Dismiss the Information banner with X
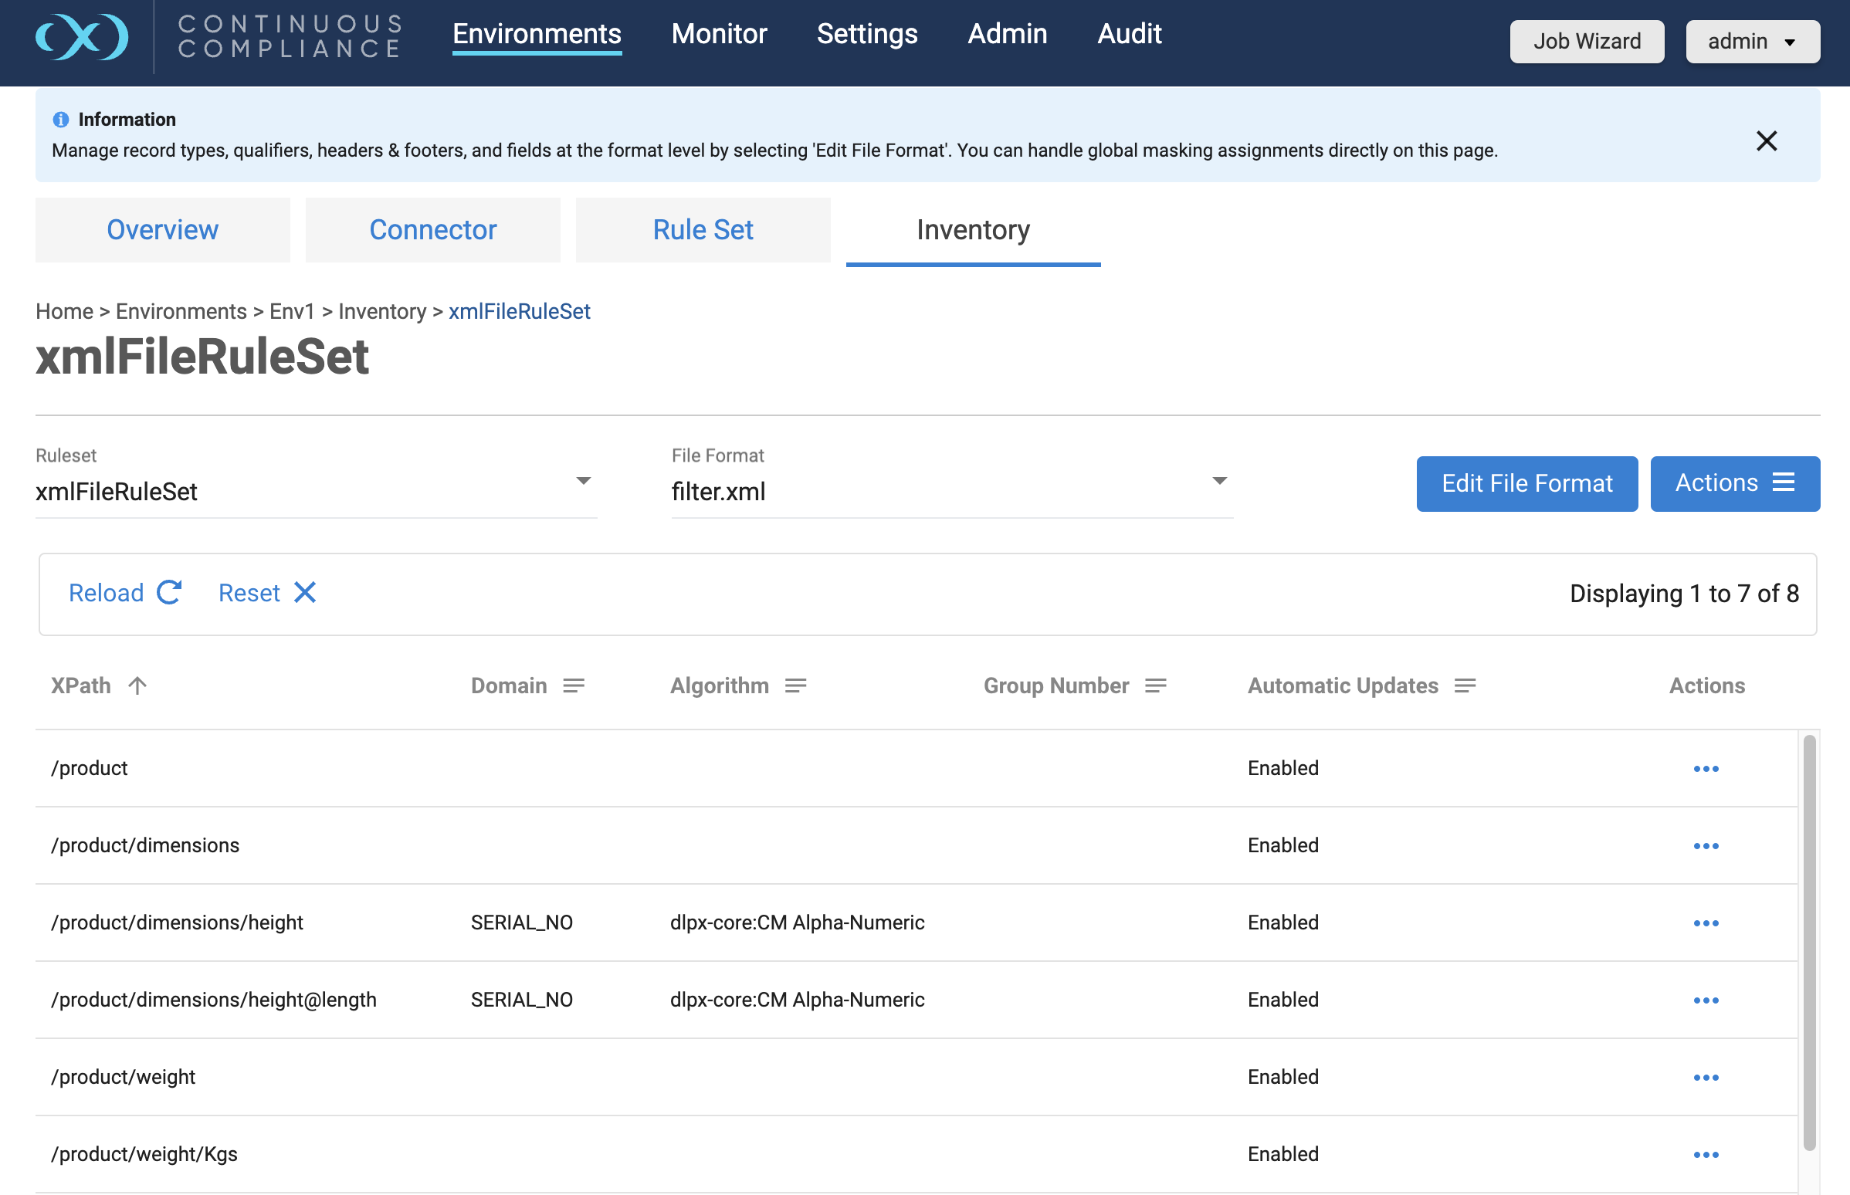This screenshot has height=1195, width=1850. coord(1766,140)
